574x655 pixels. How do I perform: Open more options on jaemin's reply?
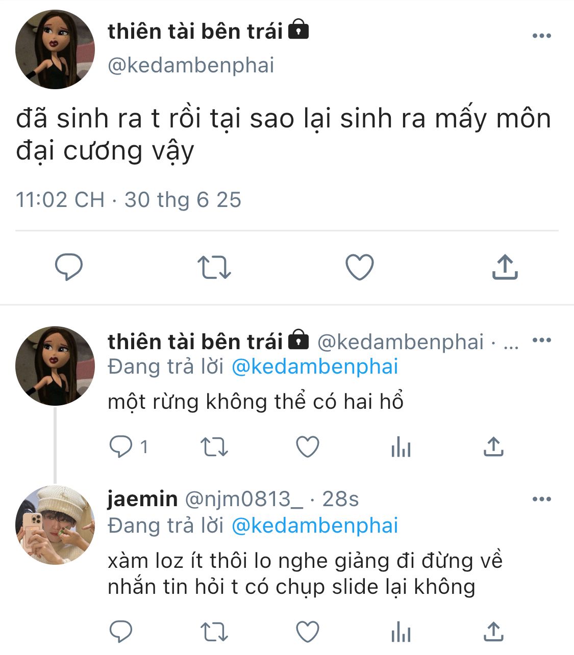(x=541, y=499)
